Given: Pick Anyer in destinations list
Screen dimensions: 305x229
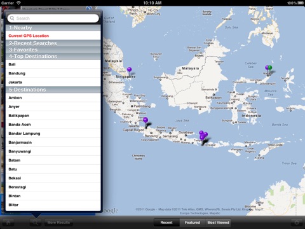Looking at the screenshot, I should point(53,107).
